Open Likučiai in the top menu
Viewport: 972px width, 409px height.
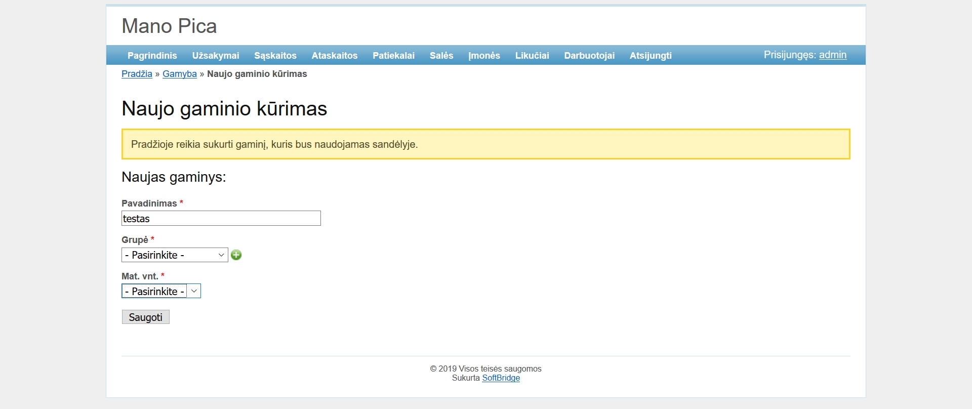click(x=532, y=56)
